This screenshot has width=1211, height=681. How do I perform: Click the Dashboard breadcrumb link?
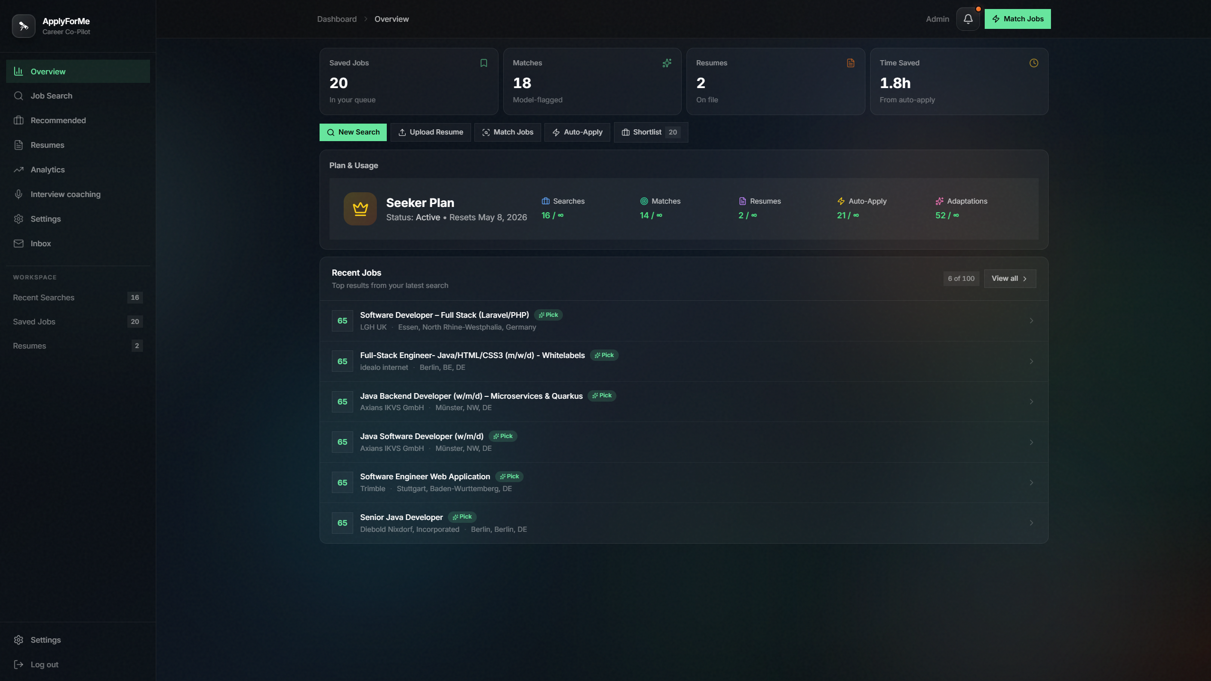pos(337,19)
